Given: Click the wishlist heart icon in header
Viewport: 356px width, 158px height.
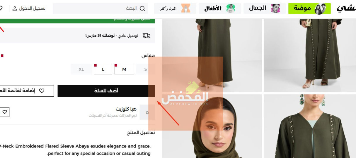Looking at the screenshot, I should (1, 8).
